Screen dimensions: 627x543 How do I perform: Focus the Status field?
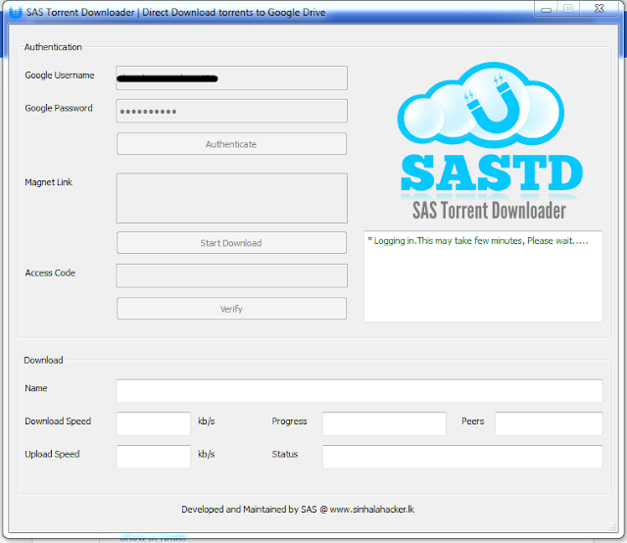461,457
